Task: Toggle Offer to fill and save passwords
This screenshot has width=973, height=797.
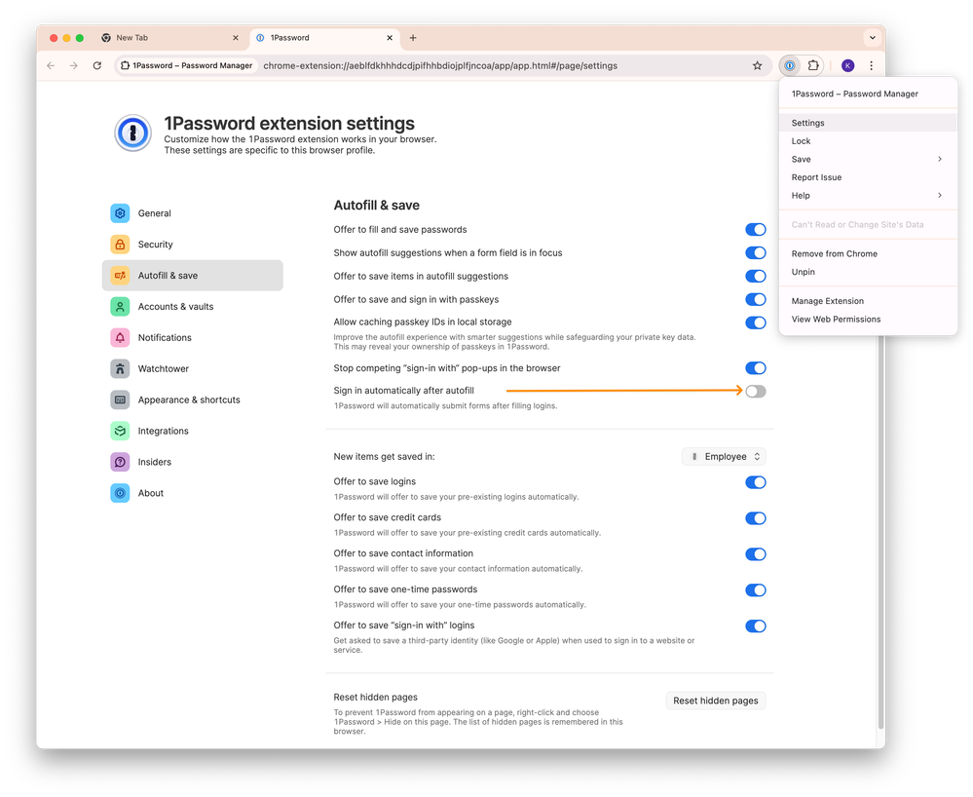Action: coord(755,230)
